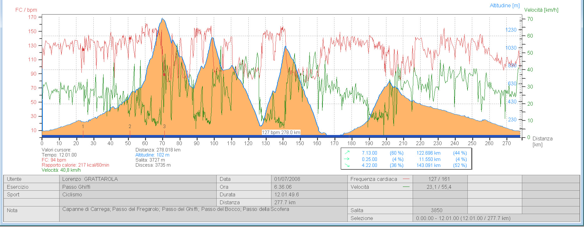Click the 'Salita: 3727 m' cursor value
Viewport: 584px width, 227px height.
[x=150, y=160]
